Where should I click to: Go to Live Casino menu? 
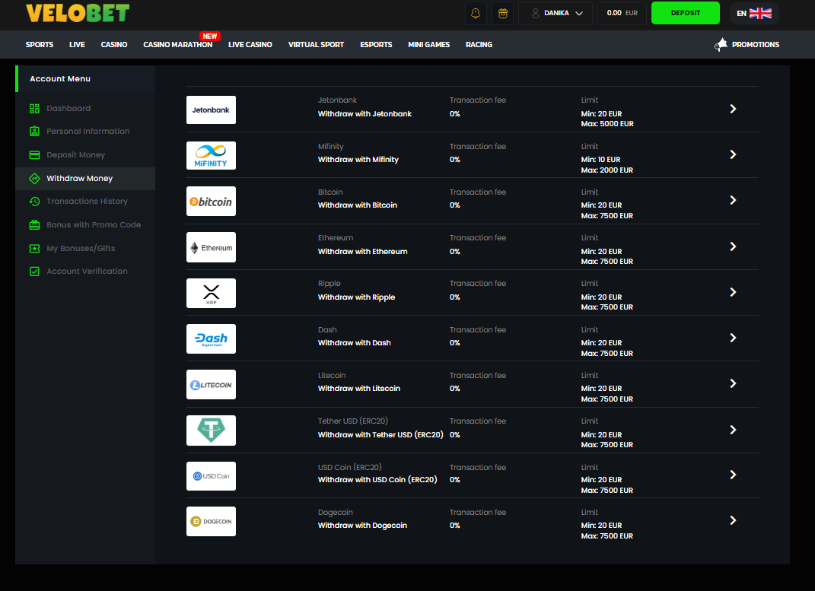[250, 45]
